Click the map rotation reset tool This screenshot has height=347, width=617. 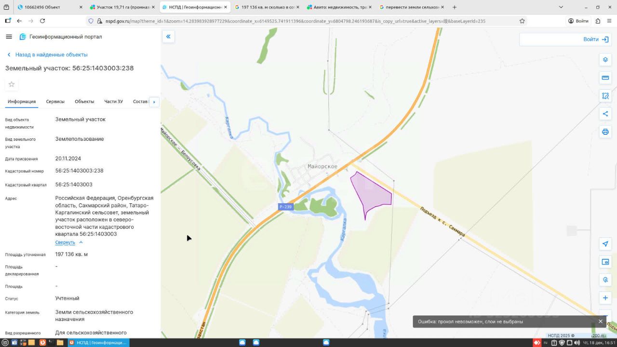click(605, 280)
